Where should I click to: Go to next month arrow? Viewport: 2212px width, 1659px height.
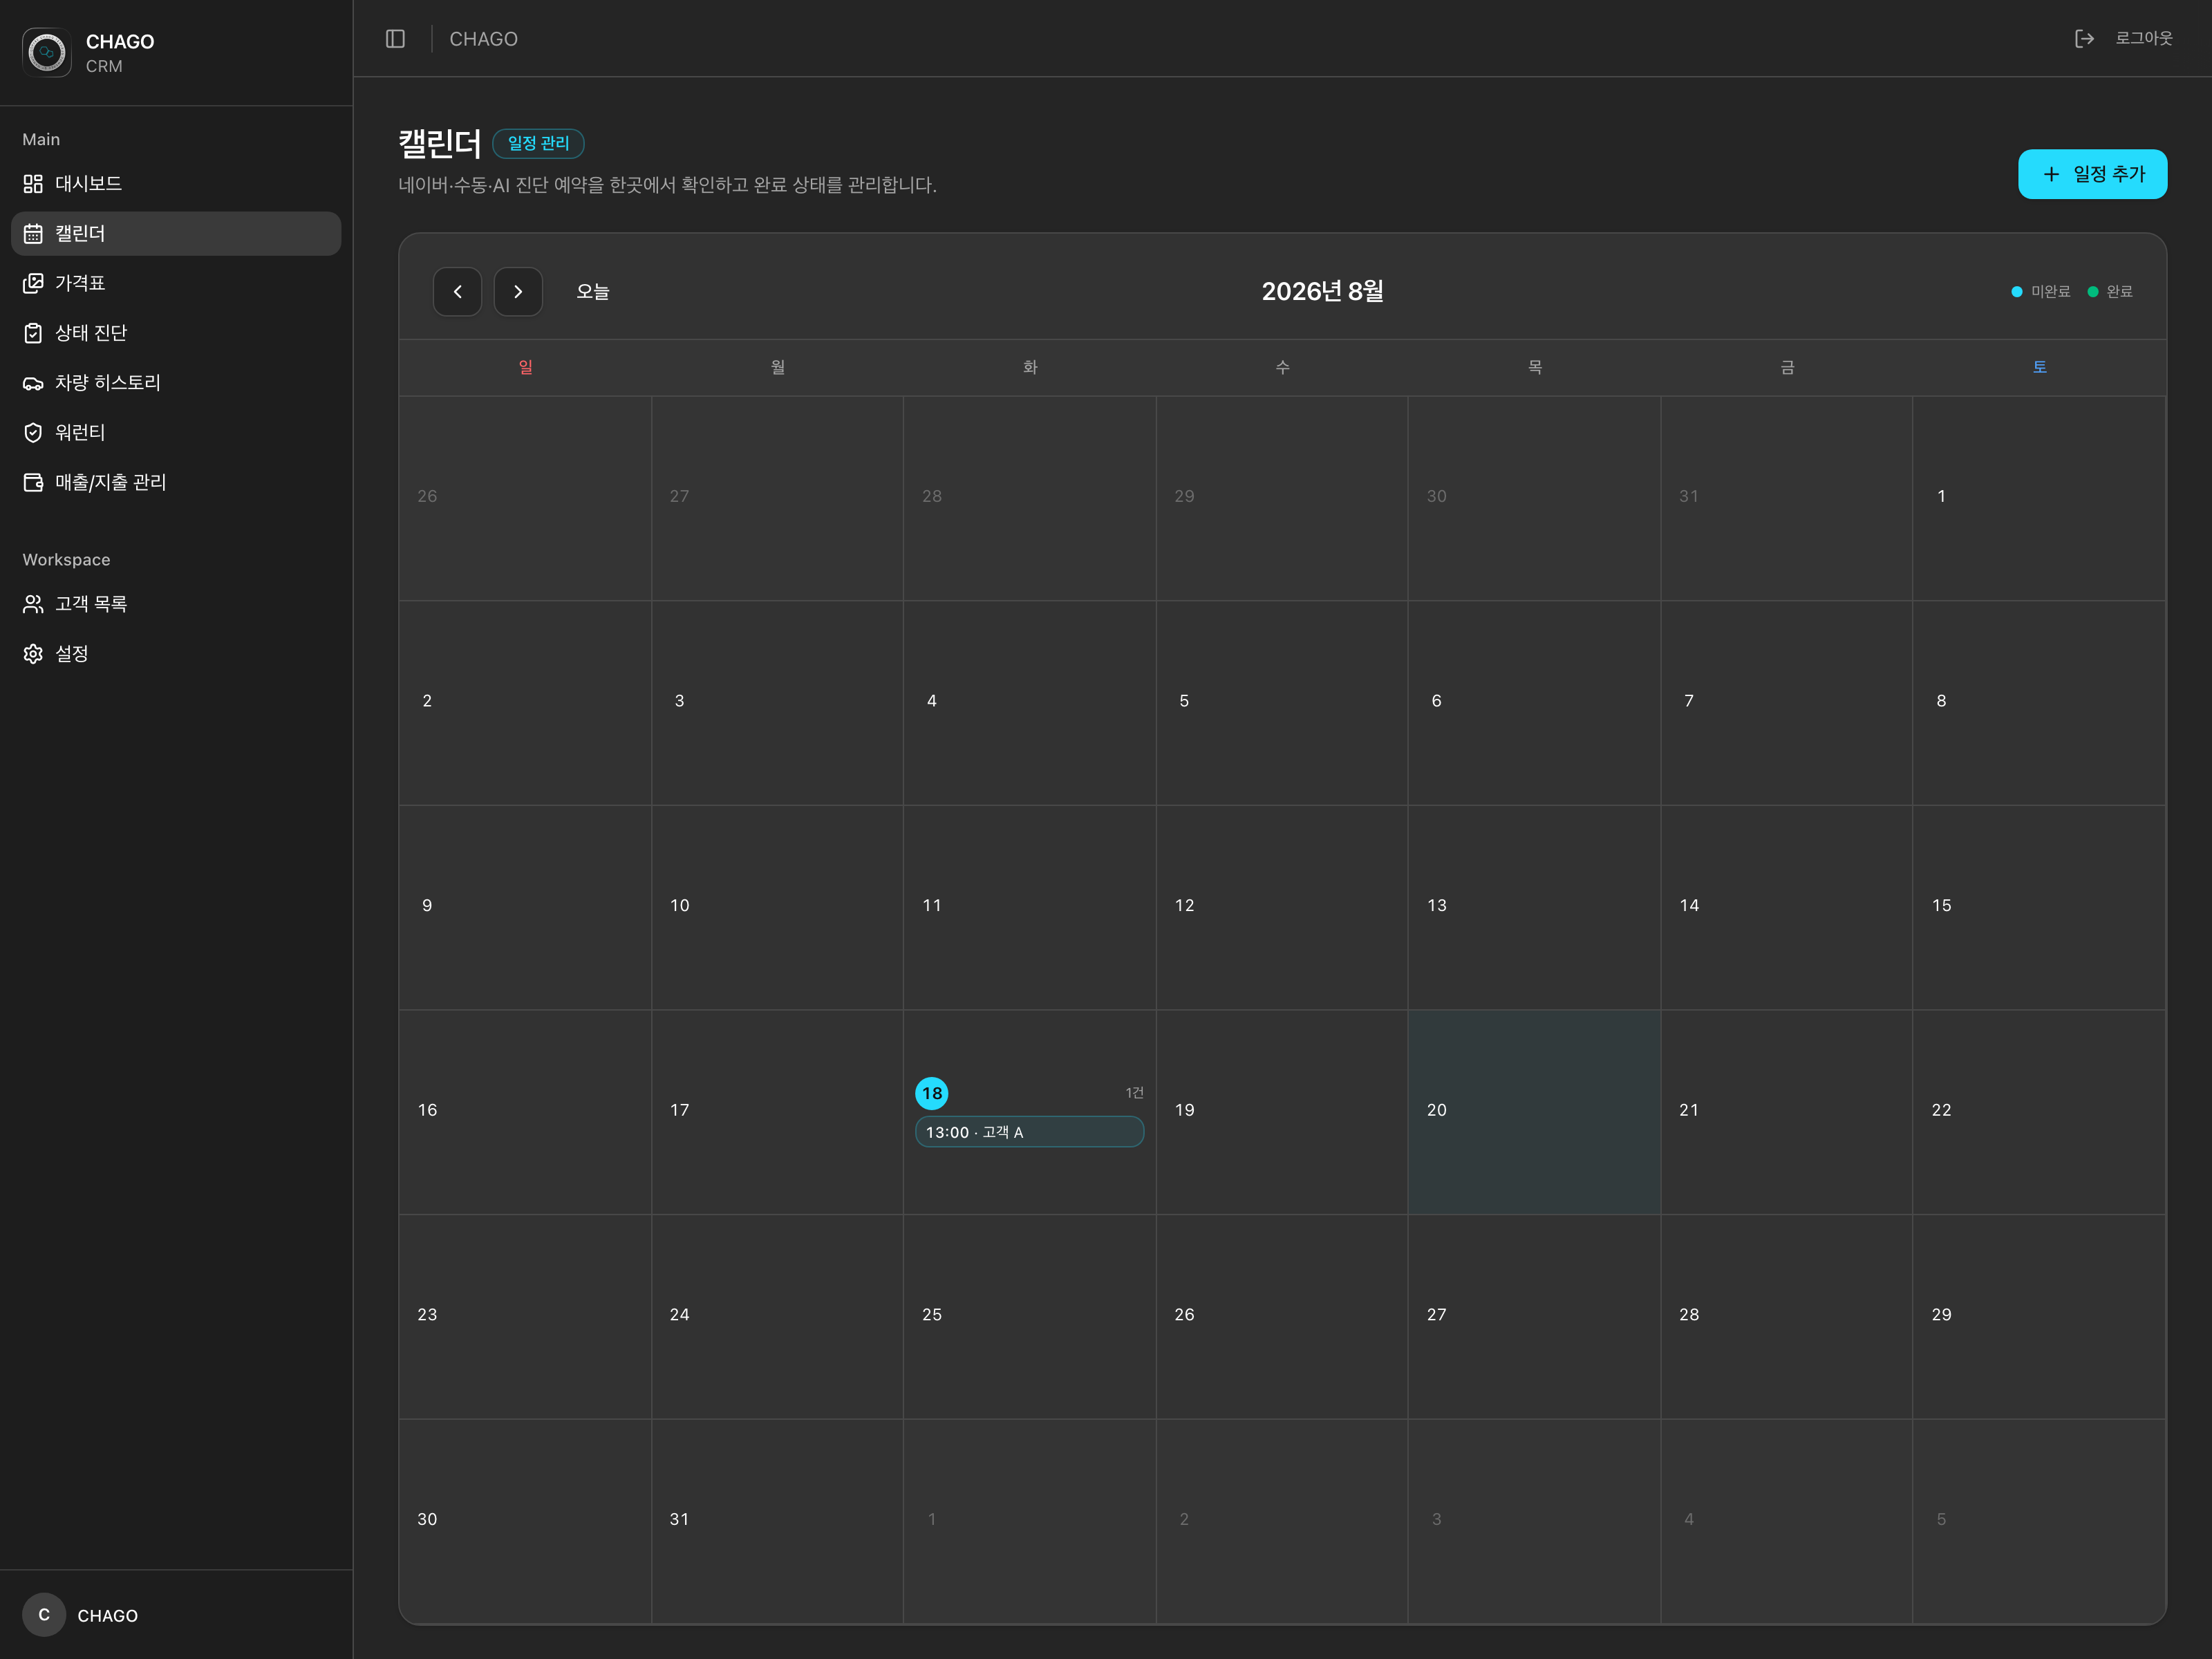click(518, 292)
